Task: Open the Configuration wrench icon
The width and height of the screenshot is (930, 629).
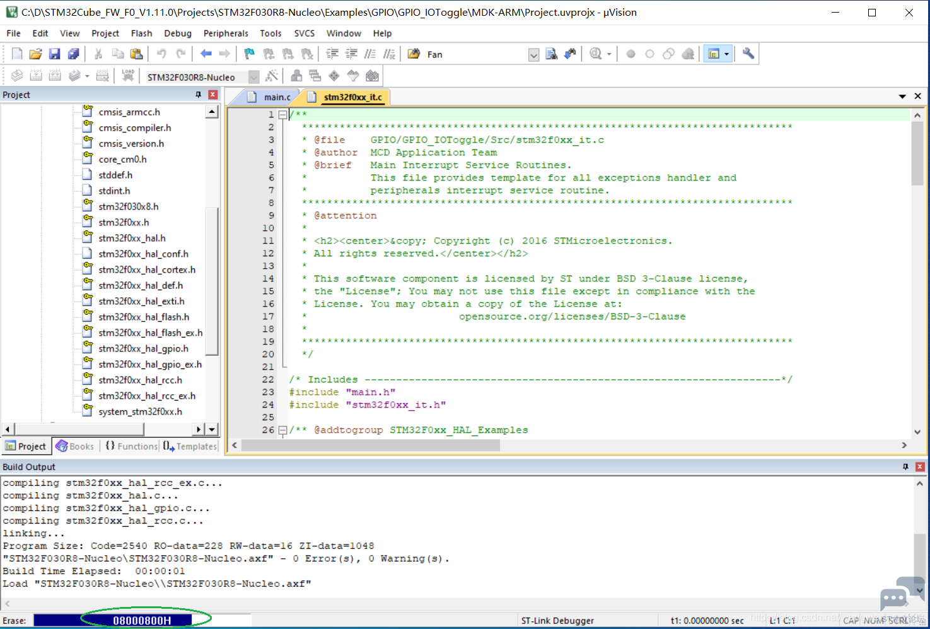Action: 748,54
